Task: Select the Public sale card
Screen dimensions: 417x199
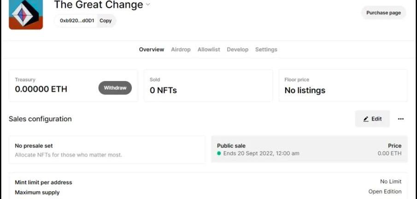Action: pyautogui.click(x=309, y=150)
